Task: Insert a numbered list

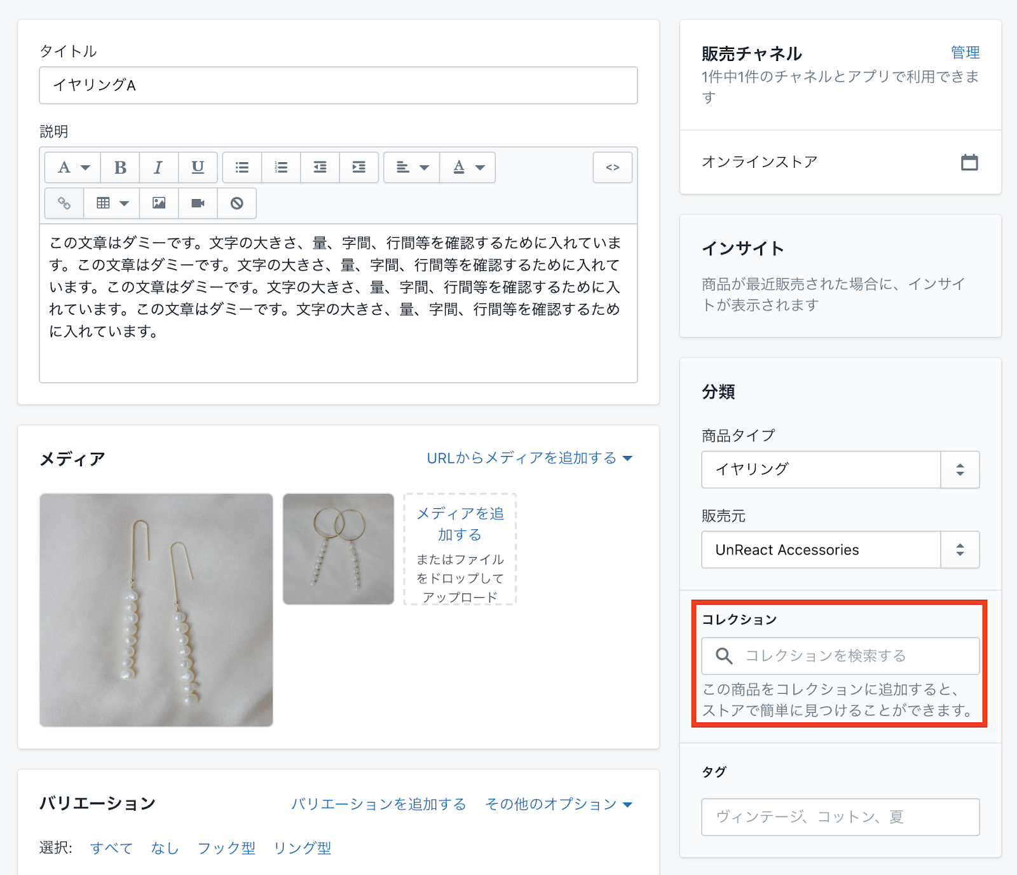Action: [x=281, y=168]
